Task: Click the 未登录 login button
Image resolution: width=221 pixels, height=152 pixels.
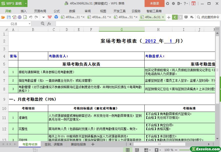Action: [x=154, y=3]
